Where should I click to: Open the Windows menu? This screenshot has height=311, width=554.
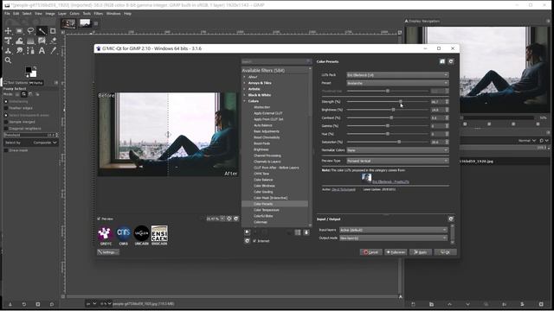(x=113, y=14)
